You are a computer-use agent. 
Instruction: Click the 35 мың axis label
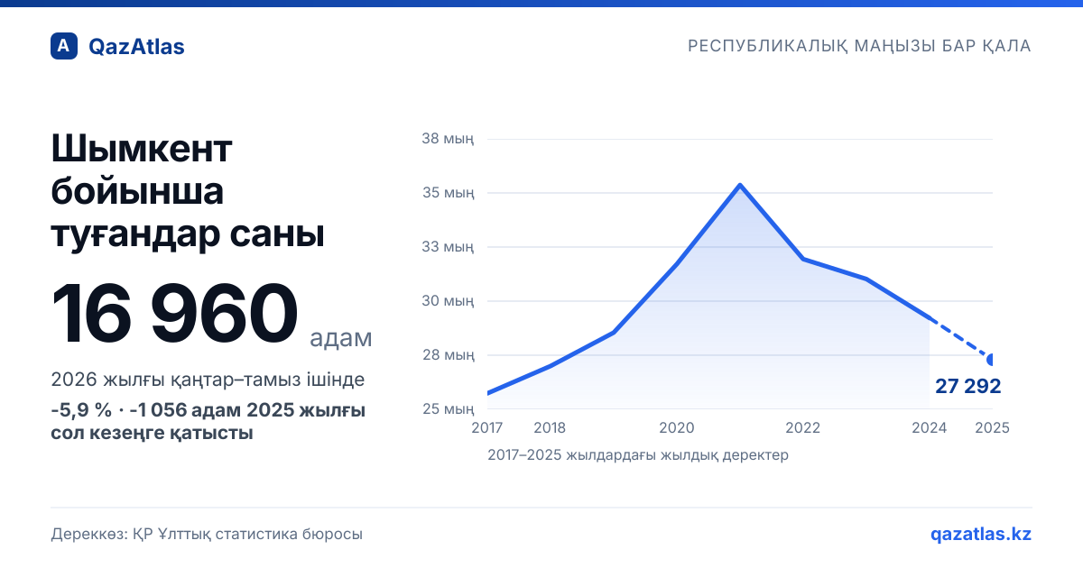pyautogui.click(x=448, y=193)
